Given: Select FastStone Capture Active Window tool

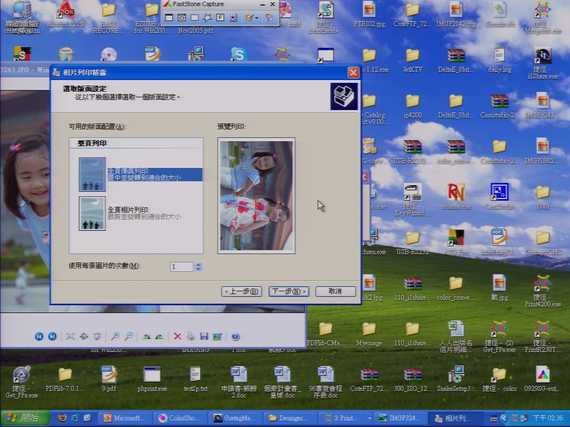Looking at the screenshot, I should coord(169,17).
